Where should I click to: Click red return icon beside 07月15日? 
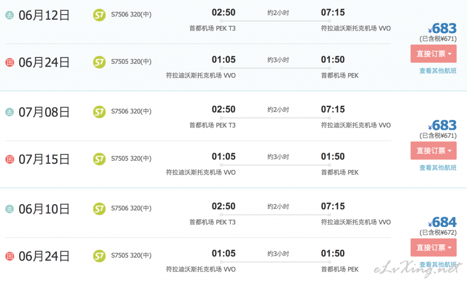(10, 159)
